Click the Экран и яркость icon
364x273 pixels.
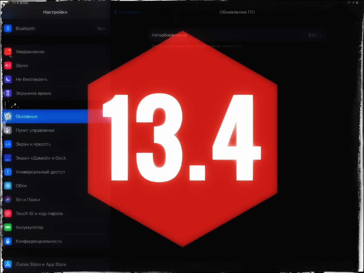[8, 144]
